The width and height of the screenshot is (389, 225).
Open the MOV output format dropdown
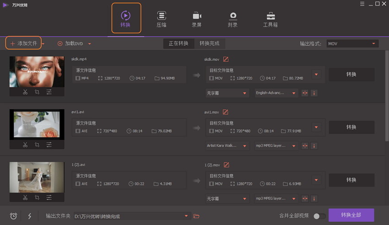tap(352, 43)
